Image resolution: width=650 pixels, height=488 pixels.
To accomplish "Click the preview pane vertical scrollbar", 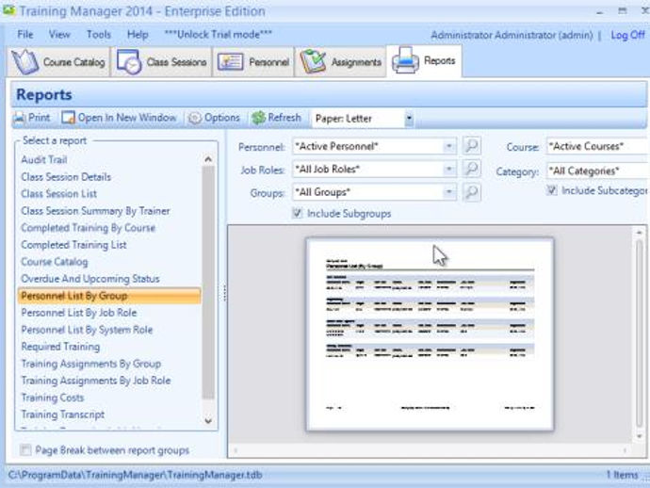I will click(640, 333).
